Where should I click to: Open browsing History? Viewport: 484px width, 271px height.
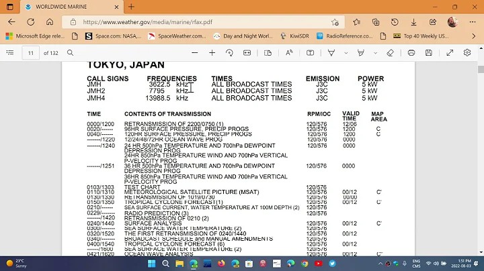(395, 22)
